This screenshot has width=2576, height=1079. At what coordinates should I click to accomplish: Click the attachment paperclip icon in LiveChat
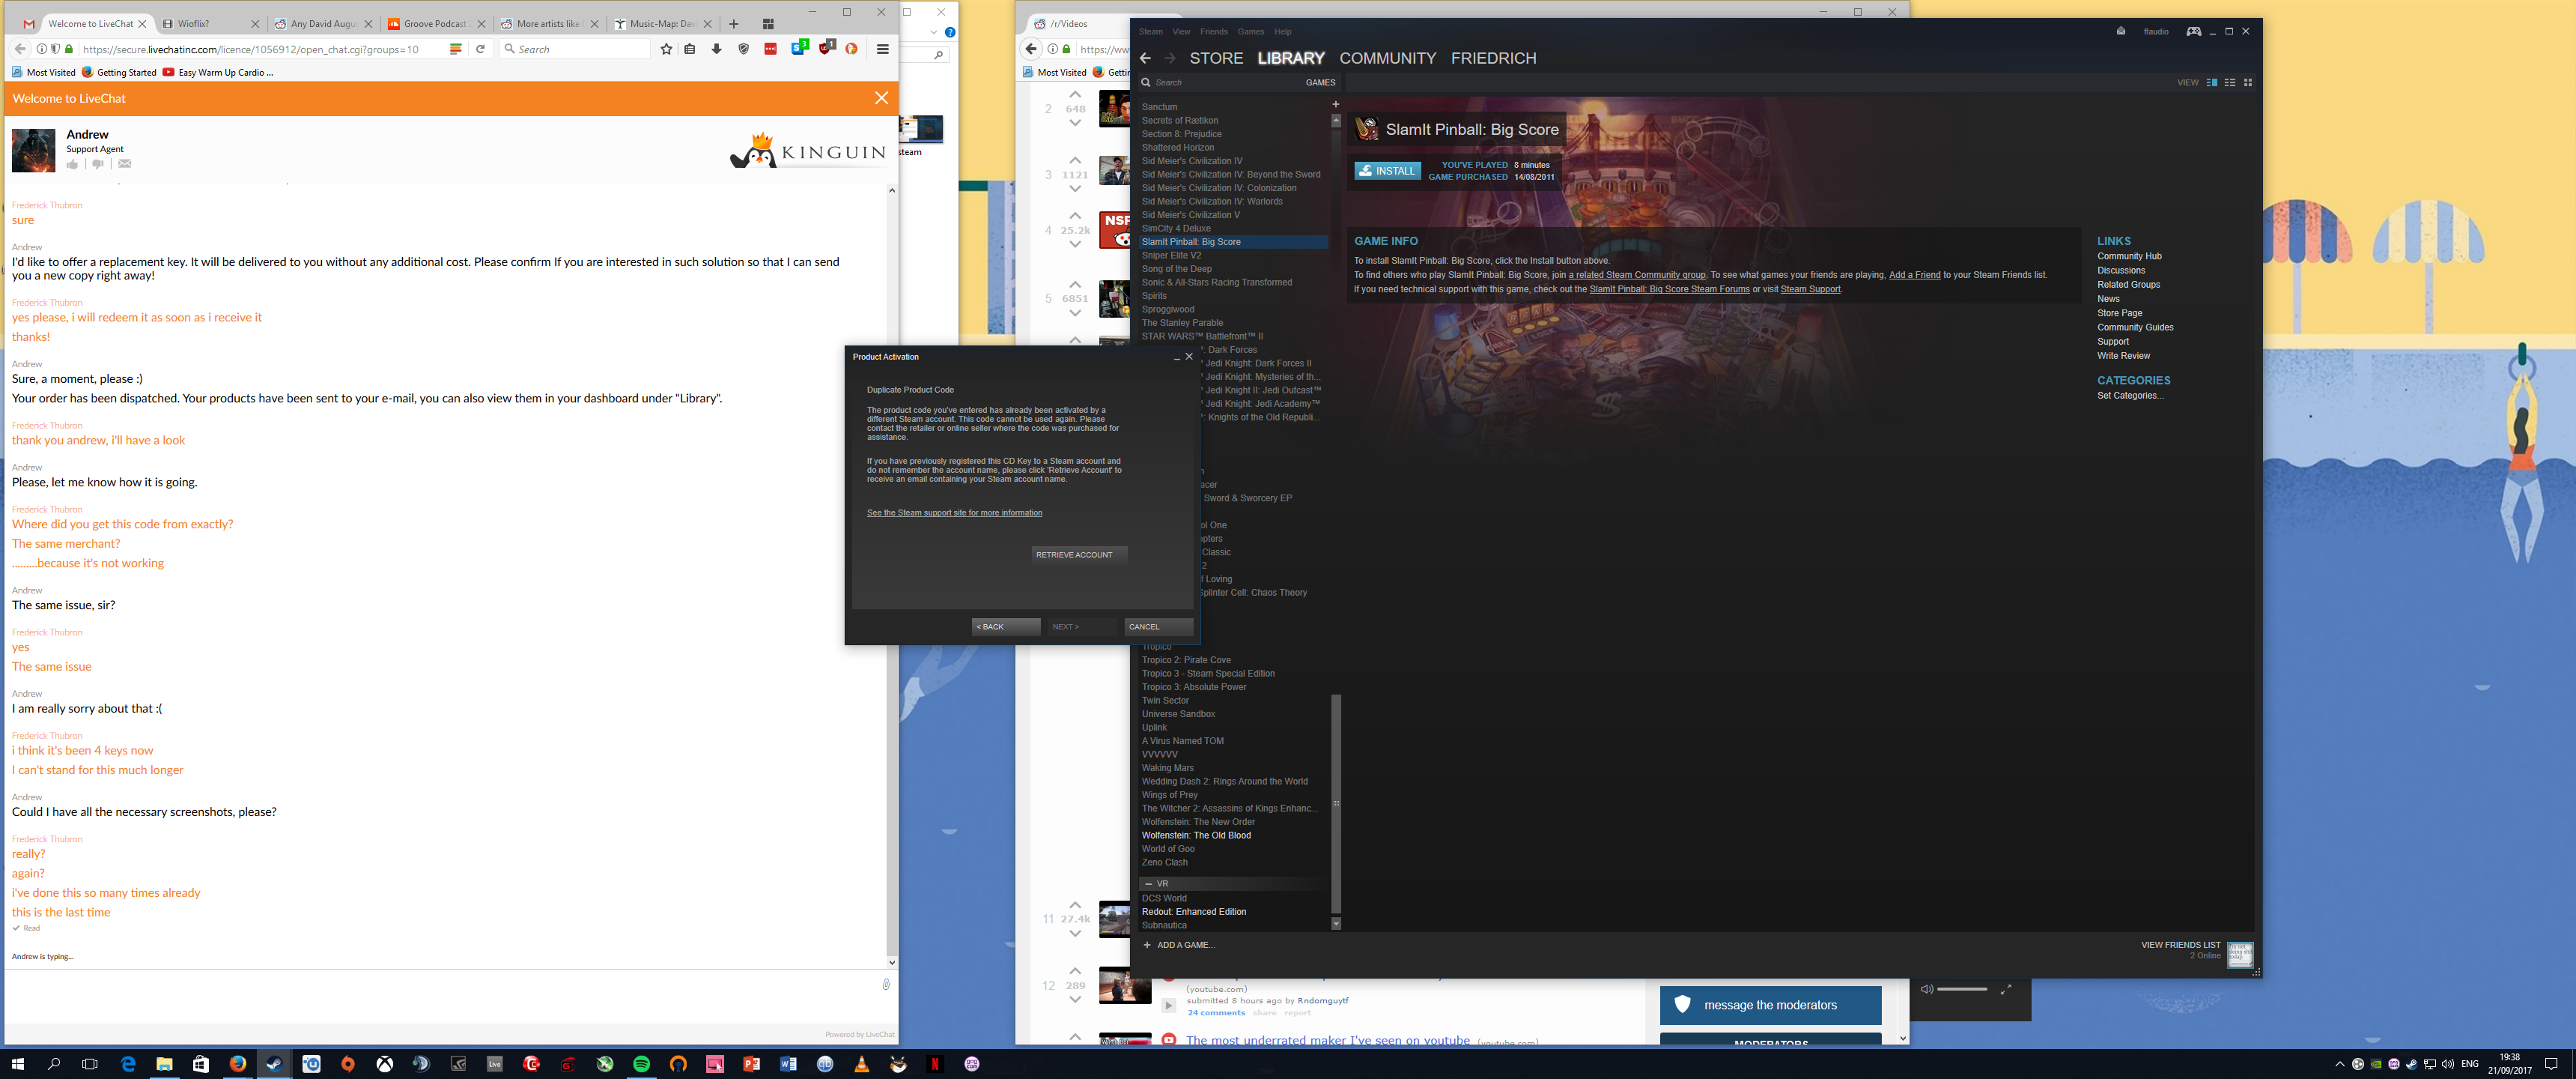pos(886,984)
